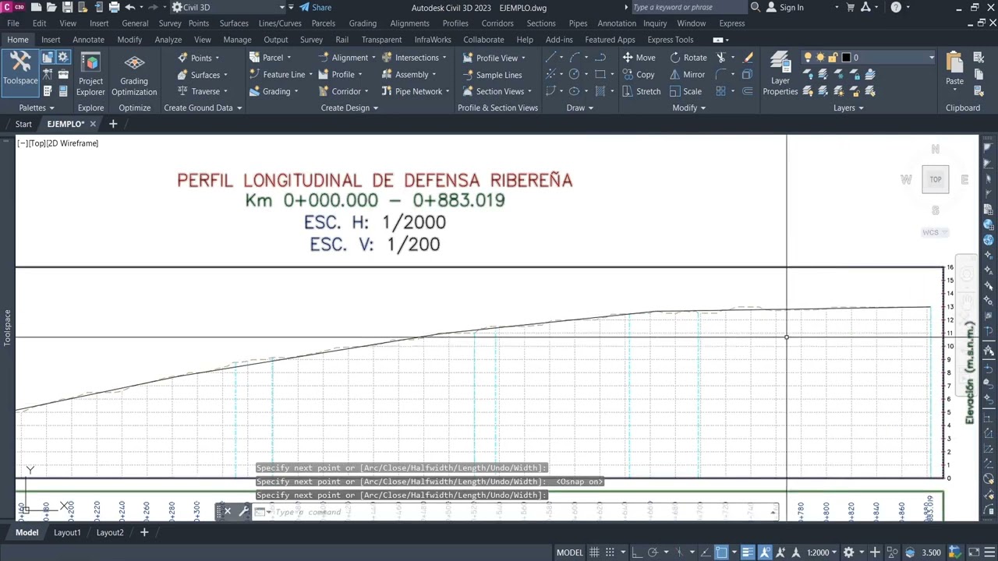Click MODEL space button in status bar
The height and width of the screenshot is (561, 998).
click(569, 552)
